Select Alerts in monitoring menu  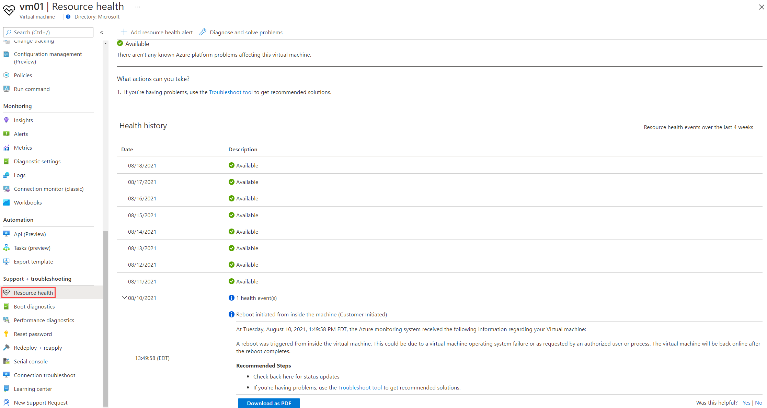tap(21, 134)
